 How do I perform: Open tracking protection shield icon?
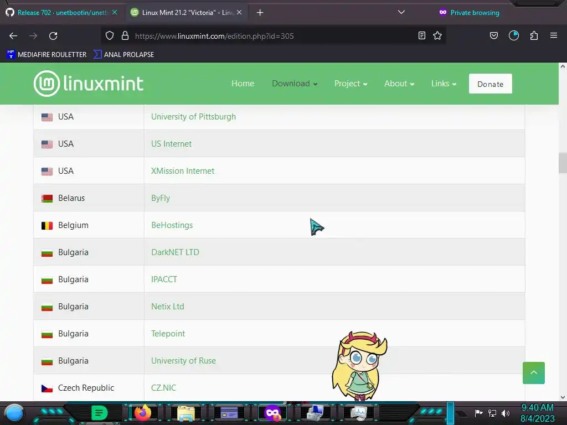pos(110,35)
